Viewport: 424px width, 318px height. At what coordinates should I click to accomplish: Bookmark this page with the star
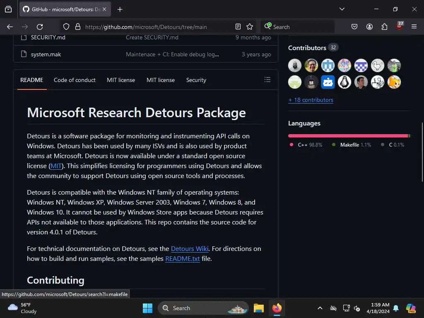coord(250,27)
